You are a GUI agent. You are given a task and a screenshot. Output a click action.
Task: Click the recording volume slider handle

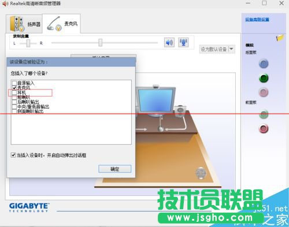tap(100, 43)
